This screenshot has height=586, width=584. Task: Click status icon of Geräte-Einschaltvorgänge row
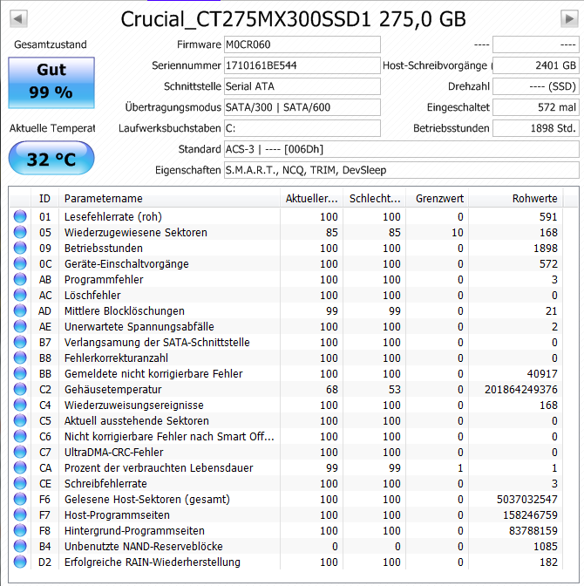pyautogui.click(x=20, y=263)
